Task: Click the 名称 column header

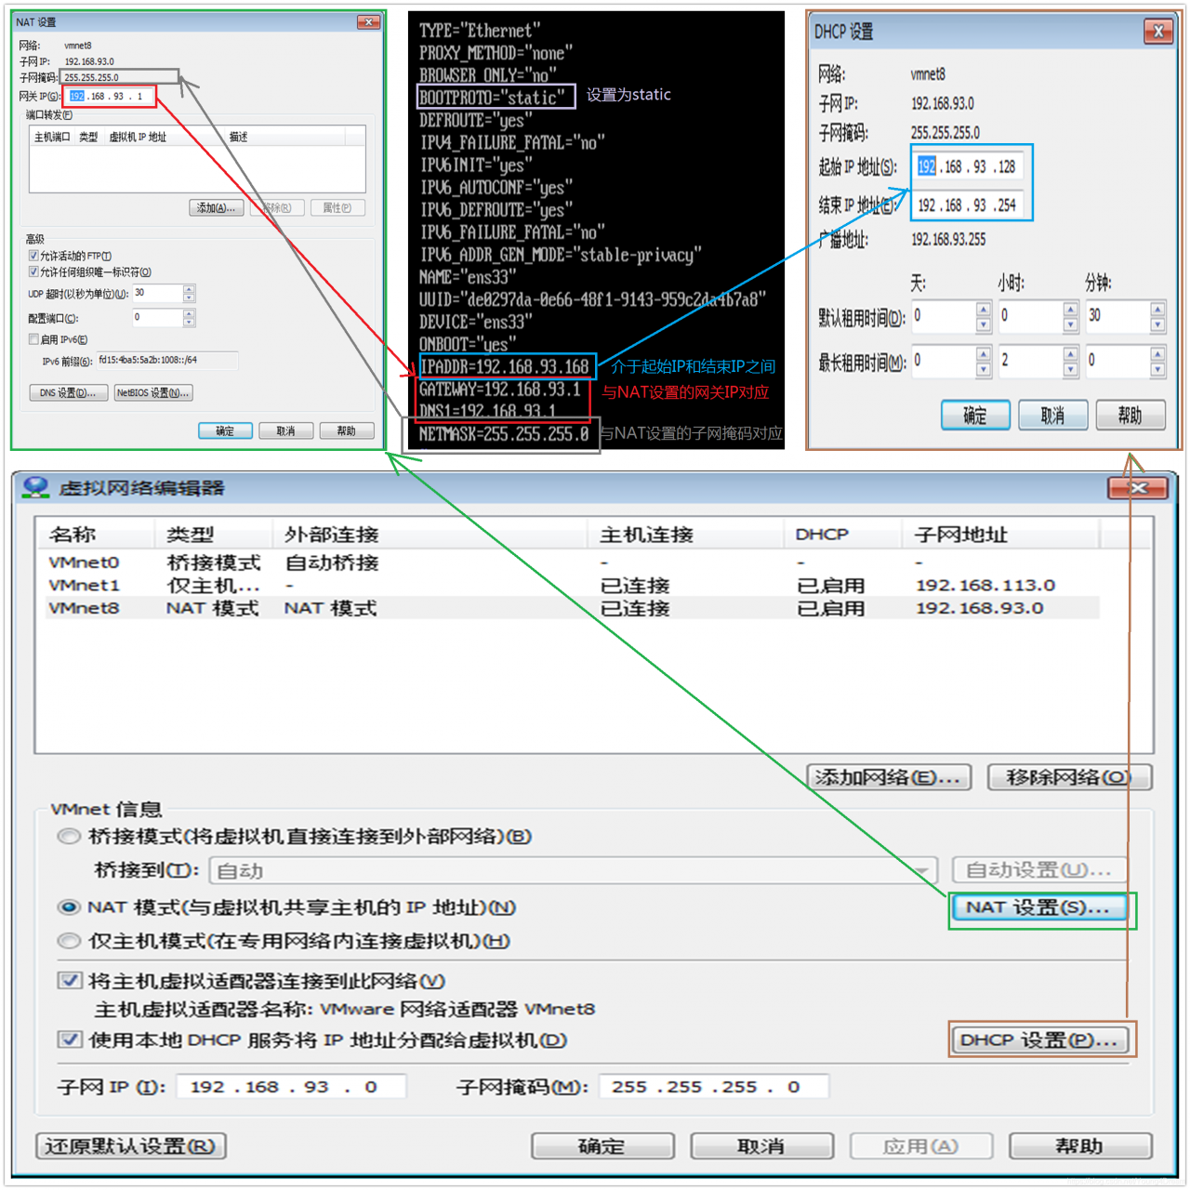Action: [x=96, y=535]
